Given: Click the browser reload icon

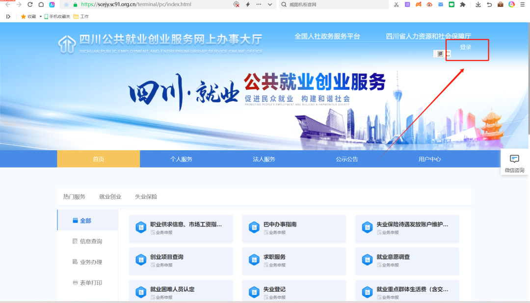Looking at the screenshot, I should click(30, 4).
